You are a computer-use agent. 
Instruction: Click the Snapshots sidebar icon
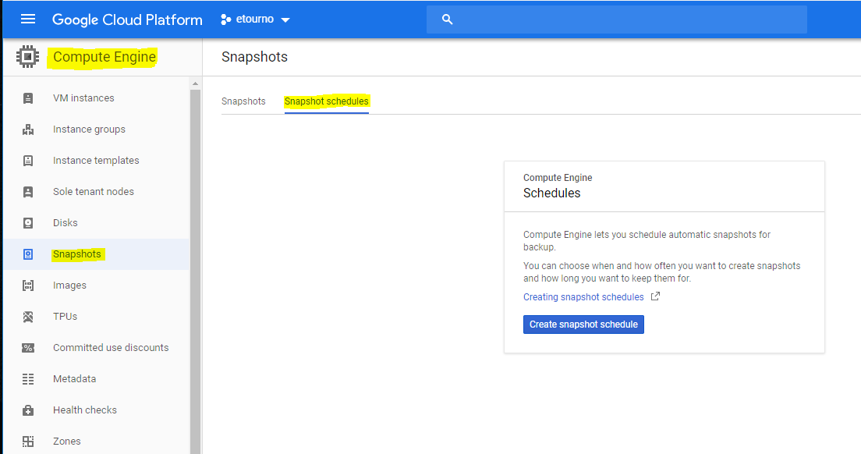(x=28, y=254)
